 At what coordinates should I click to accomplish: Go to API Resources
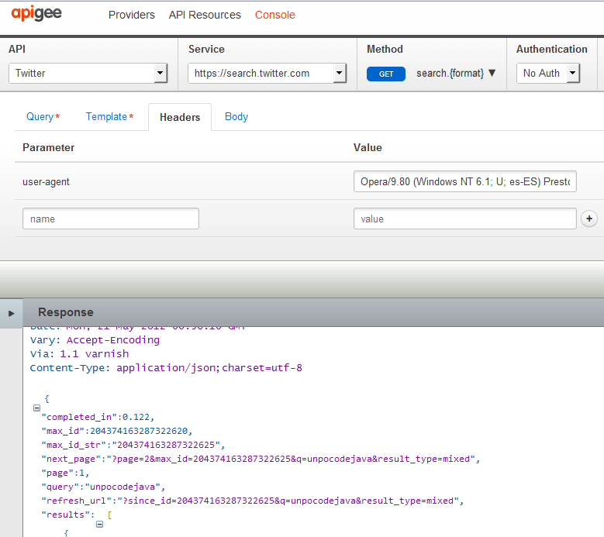205,15
